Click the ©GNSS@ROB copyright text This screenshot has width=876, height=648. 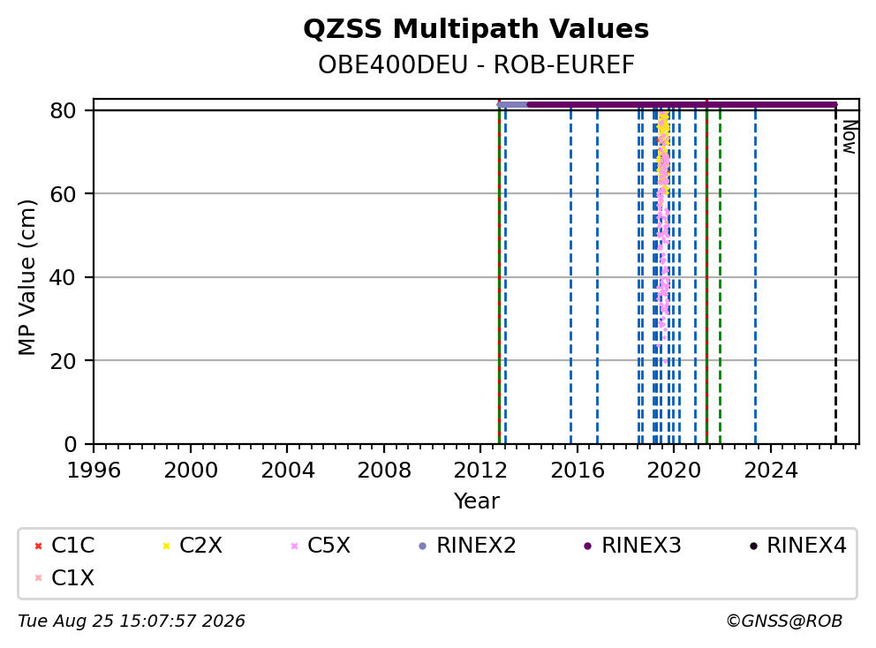tap(784, 622)
